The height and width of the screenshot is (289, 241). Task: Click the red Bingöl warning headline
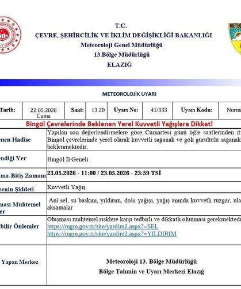click(x=119, y=124)
